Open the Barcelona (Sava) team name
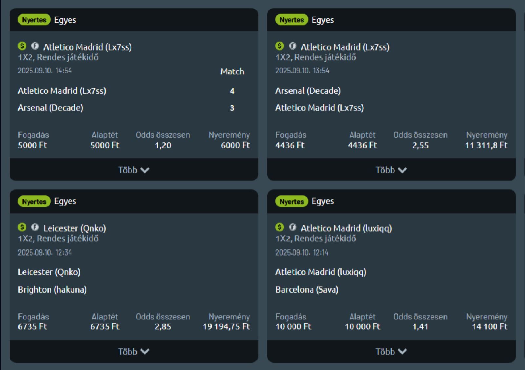This screenshot has height=370, width=525. [307, 290]
